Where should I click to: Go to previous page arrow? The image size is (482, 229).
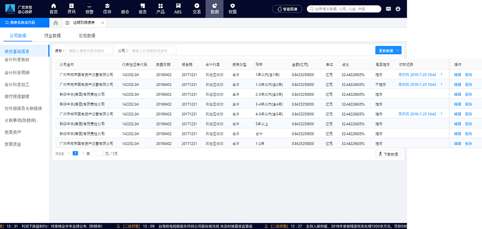(x=69, y=153)
